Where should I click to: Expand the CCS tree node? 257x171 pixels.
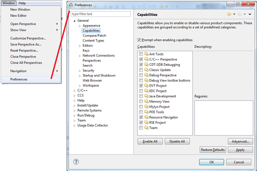point(75,96)
